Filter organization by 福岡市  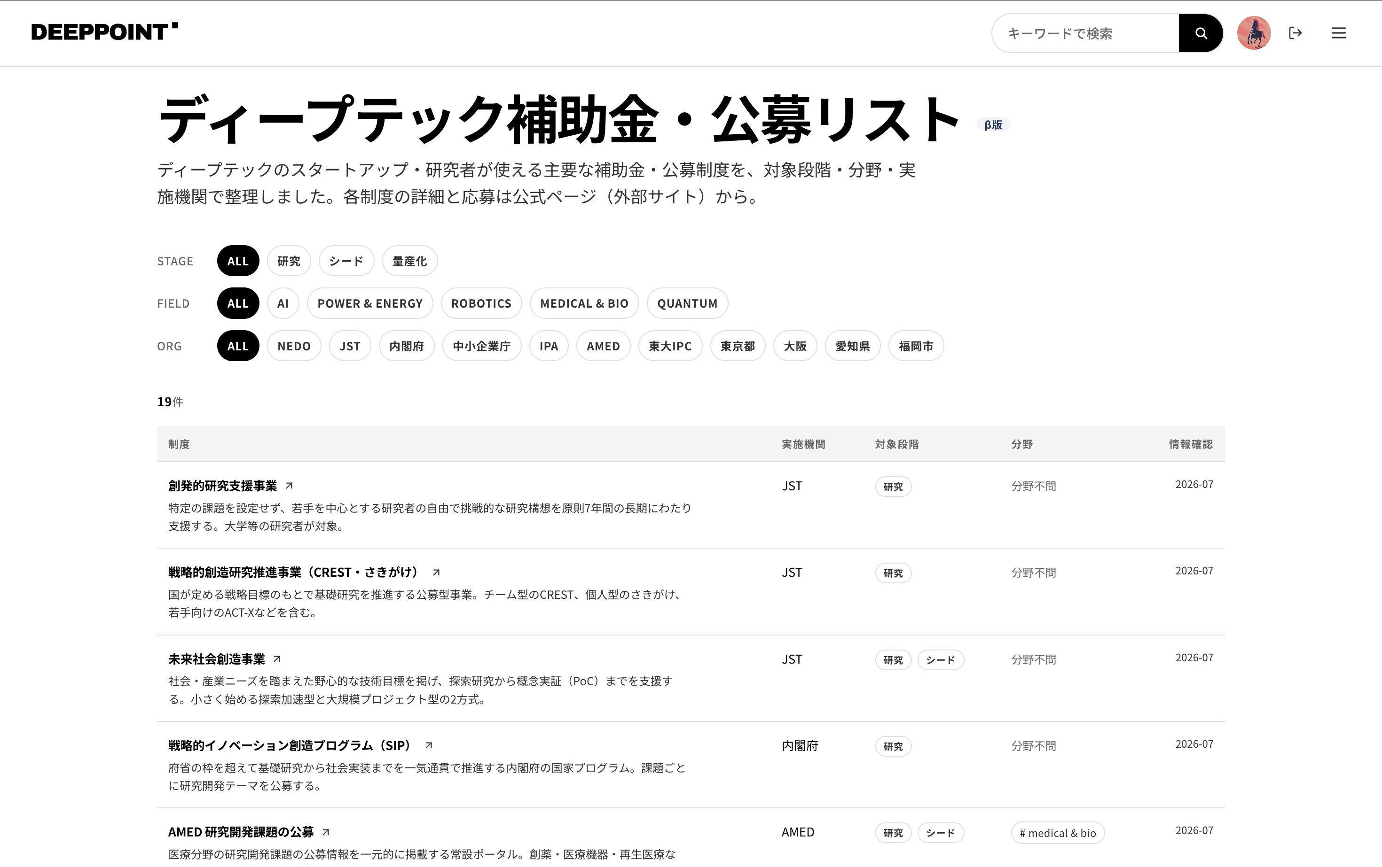[x=916, y=346]
